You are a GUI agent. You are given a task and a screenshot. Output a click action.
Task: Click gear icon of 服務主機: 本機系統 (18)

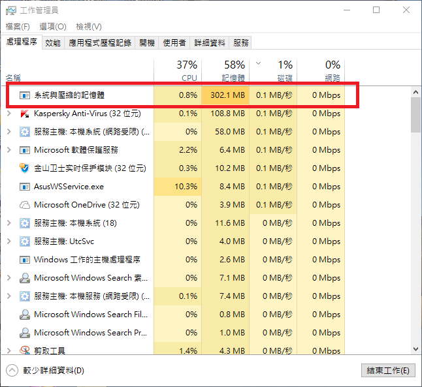(x=25, y=223)
